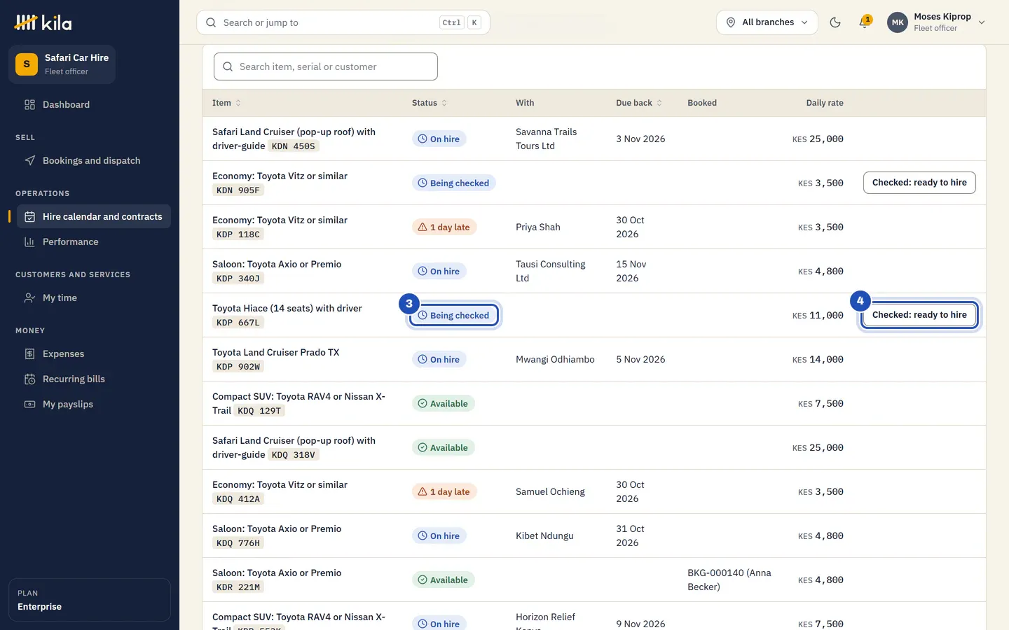
Task: Click Toyota Hiace (14 seats) with driver
Action: point(287,308)
